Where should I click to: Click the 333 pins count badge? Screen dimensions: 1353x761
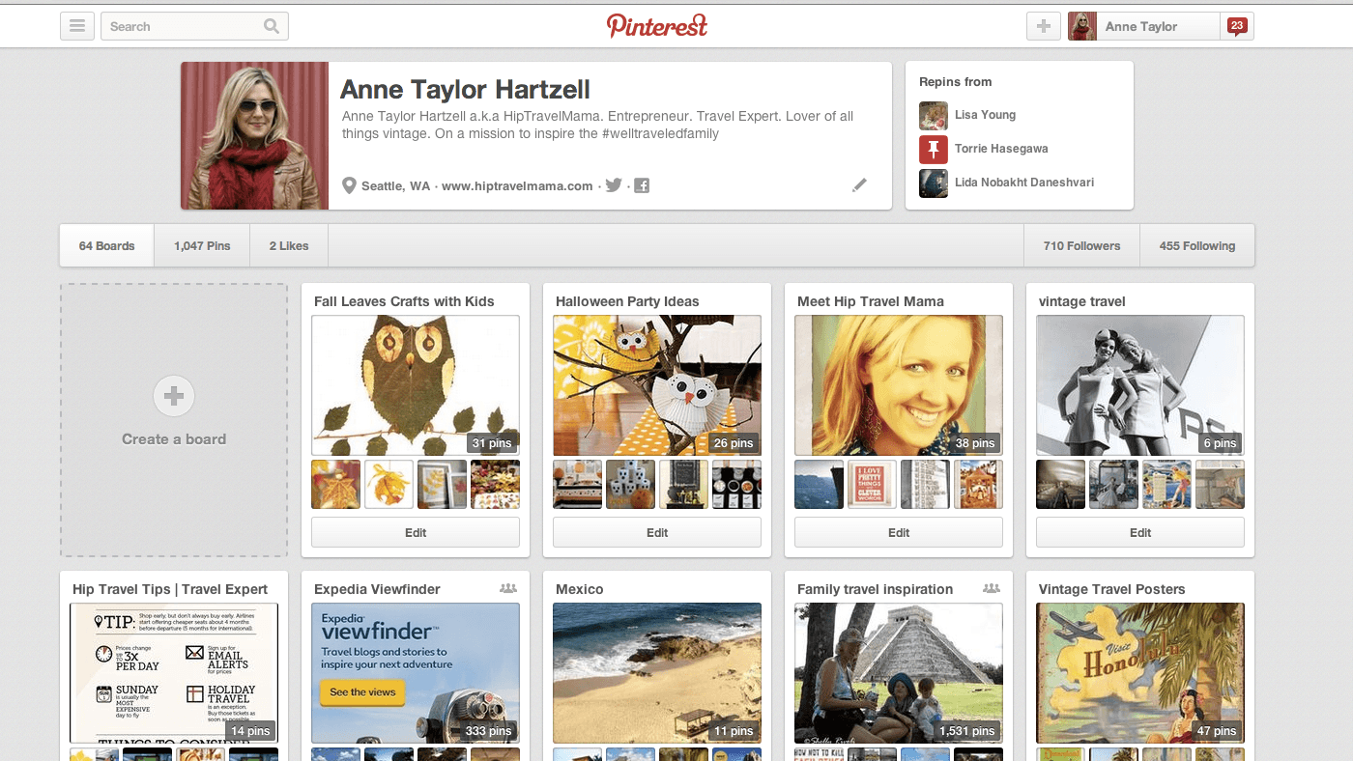pyautogui.click(x=489, y=731)
